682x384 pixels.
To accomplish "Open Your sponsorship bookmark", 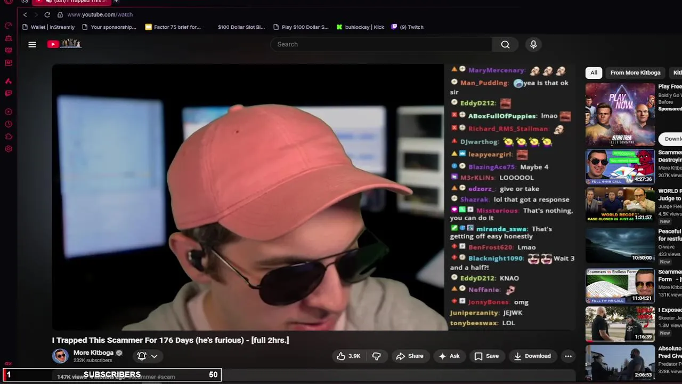I will pos(109,27).
